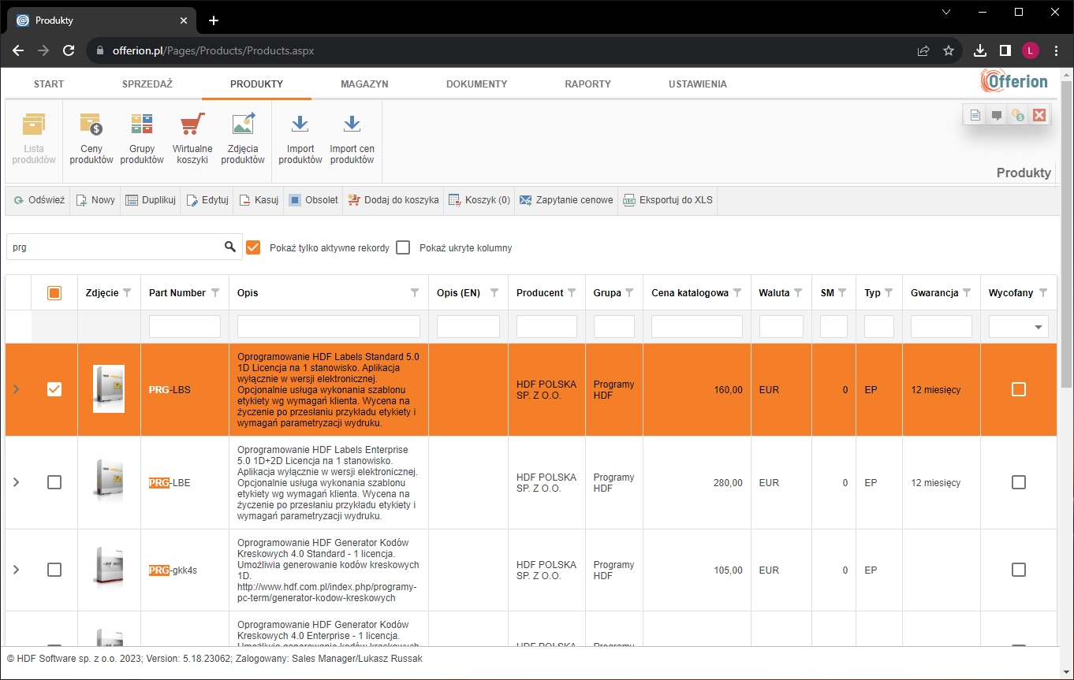Click the red X icon in floating toolbar
This screenshot has width=1074, height=680.
(1039, 116)
